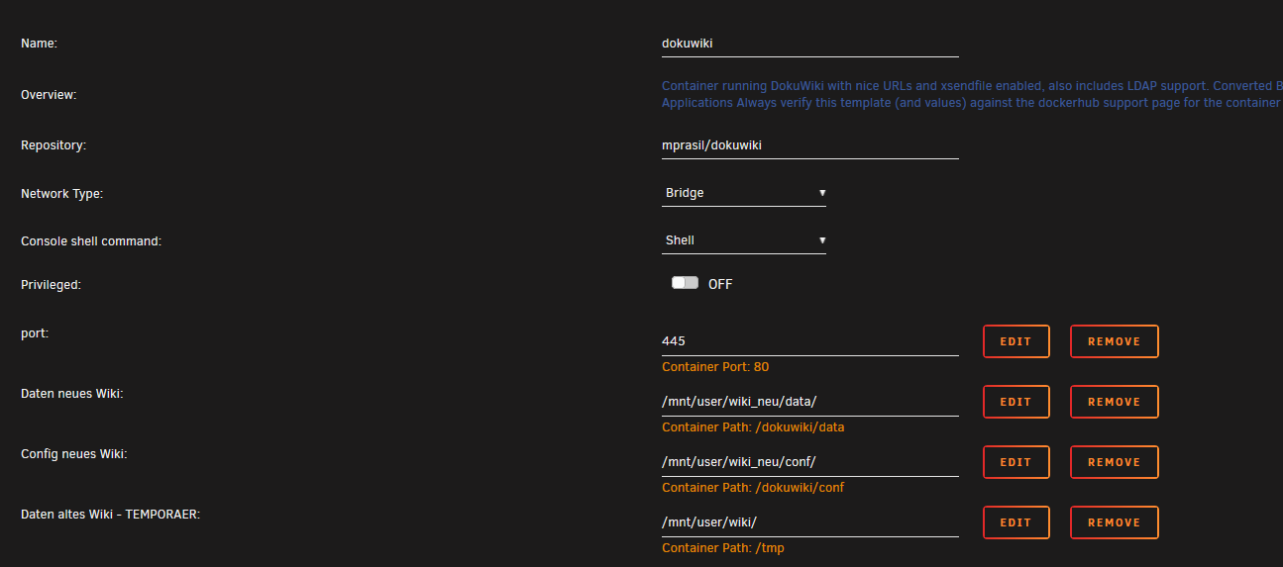Click the 'Repository:' label
Image resolution: width=1283 pixels, height=567 pixels.
pos(53,145)
